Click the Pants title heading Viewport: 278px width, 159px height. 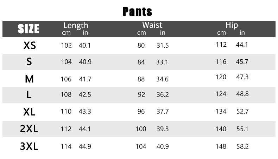pos(137,12)
